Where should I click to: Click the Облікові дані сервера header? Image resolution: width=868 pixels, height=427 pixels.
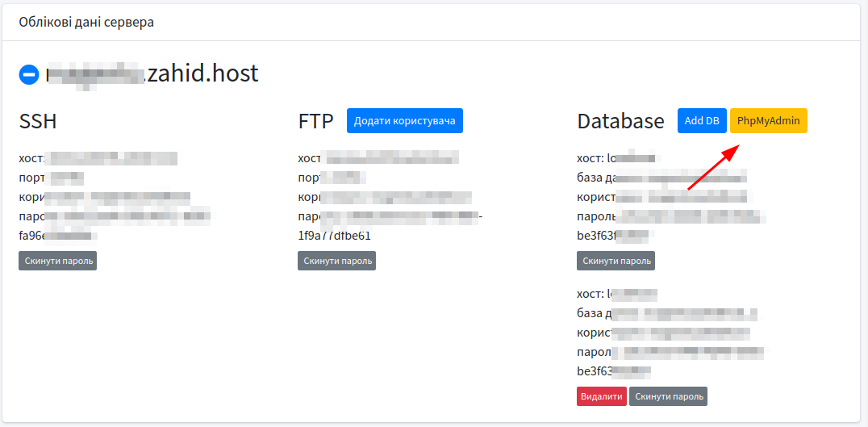coord(86,22)
